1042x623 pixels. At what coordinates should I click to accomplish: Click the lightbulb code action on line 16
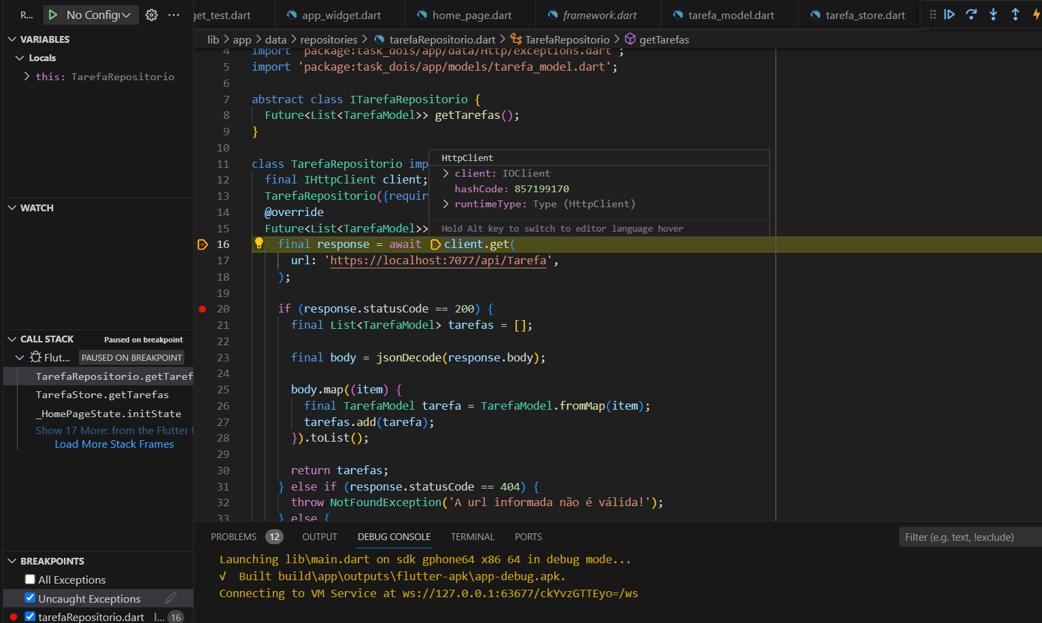coord(259,243)
